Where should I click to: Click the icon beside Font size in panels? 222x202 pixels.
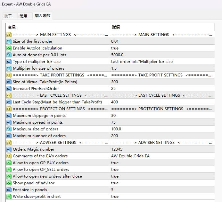click(9, 190)
